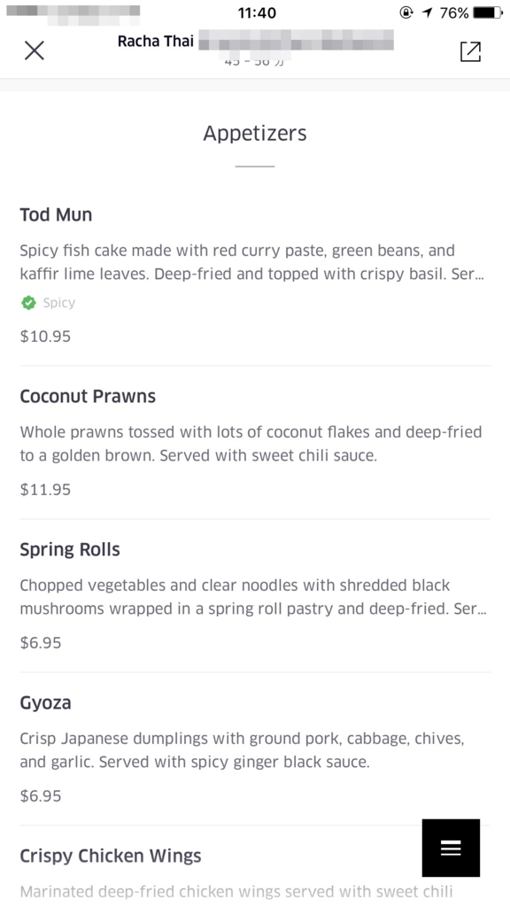Tap the rotation lock status icon
510x907 pixels.
[x=406, y=12]
